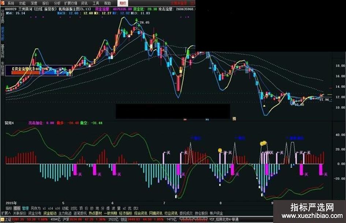Image resolution: width=346 pixels, height=223 pixels.
Task: Click the 26.65 peak price label
Action: [x=144, y=22]
